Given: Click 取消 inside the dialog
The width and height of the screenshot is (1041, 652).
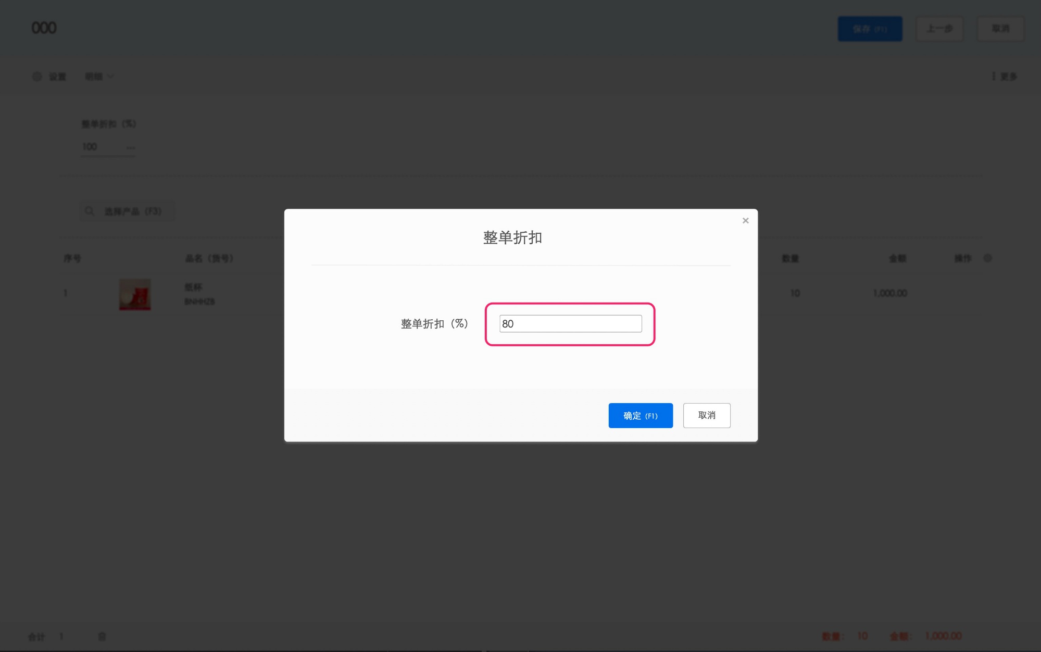Looking at the screenshot, I should click(707, 415).
